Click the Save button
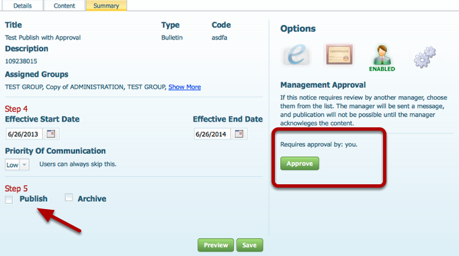Viewport: 459px width, 256px height. 250,245
